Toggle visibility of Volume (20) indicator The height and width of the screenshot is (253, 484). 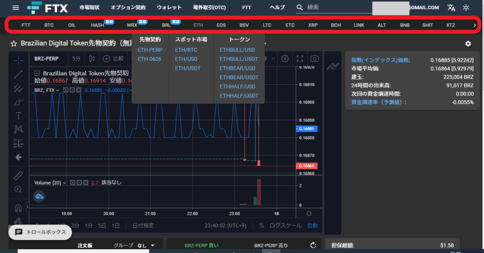click(73, 183)
